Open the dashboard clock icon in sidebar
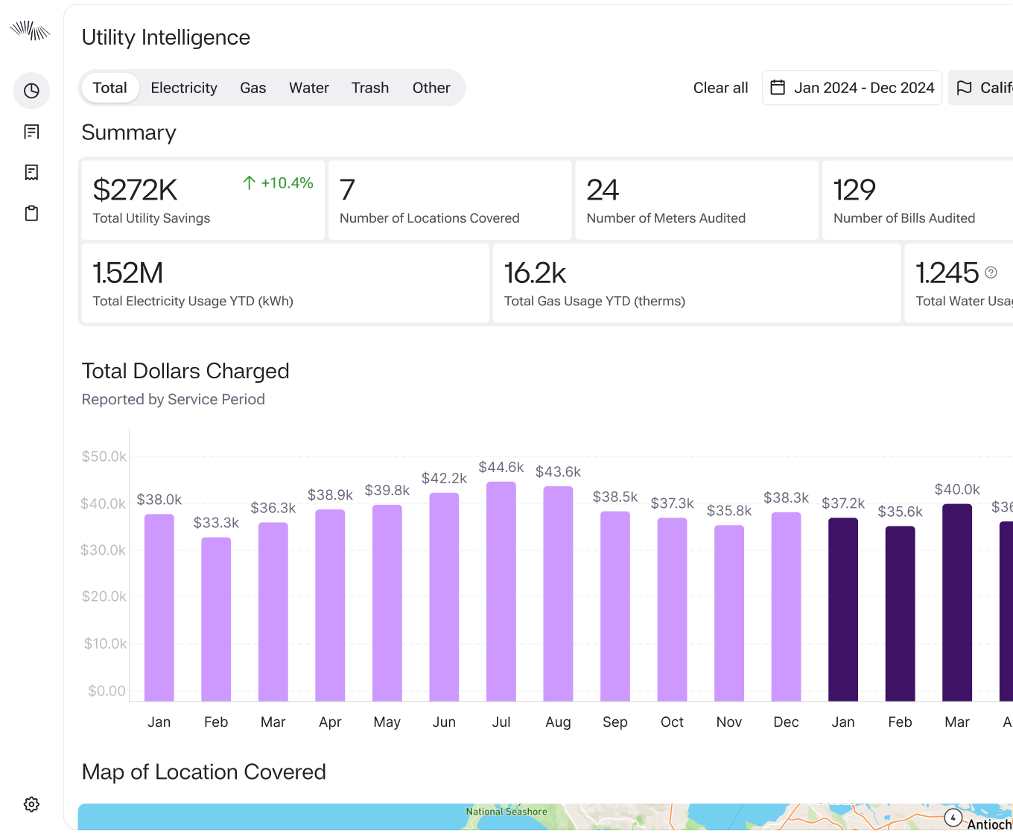The width and height of the screenshot is (1013, 834). point(31,91)
